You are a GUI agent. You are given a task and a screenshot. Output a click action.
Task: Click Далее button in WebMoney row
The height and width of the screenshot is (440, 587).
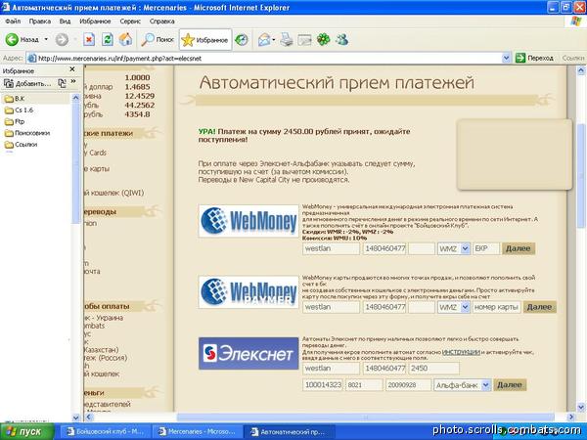[519, 248]
